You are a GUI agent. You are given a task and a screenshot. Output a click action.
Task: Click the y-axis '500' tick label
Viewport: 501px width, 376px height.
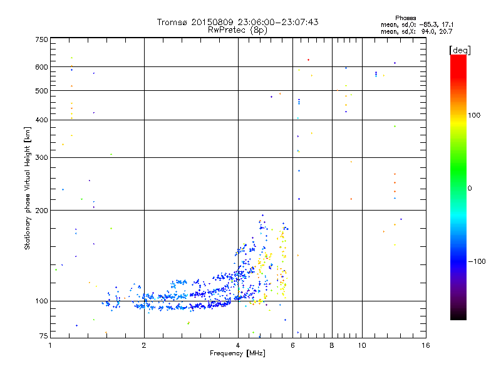tap(41, 91)
